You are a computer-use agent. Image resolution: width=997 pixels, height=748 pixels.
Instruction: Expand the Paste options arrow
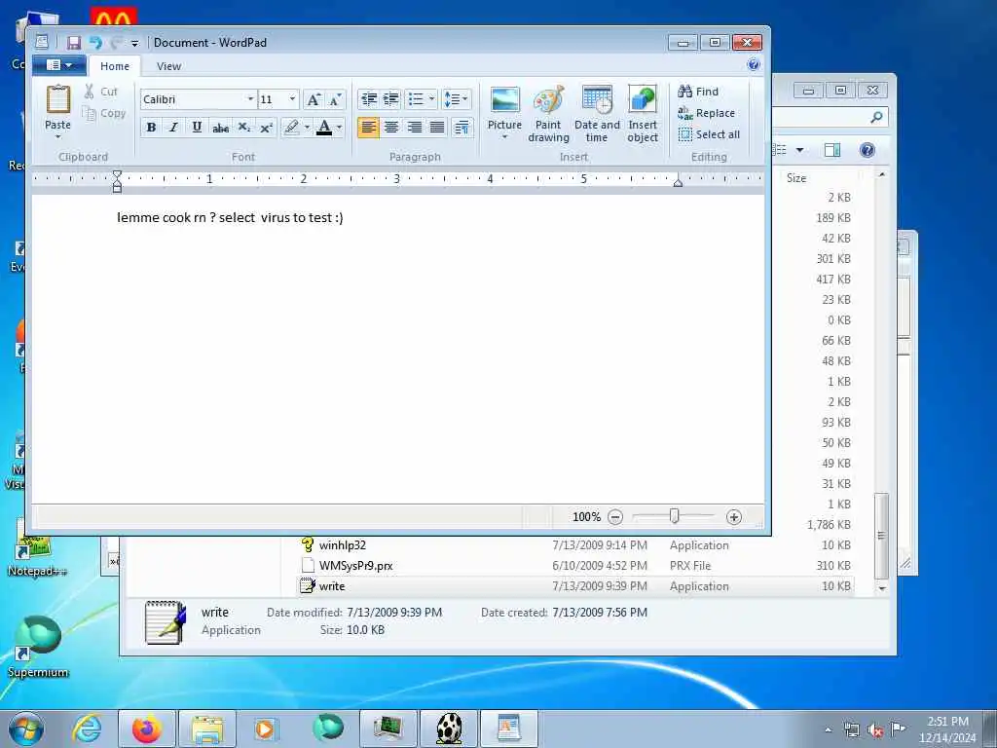57,136
